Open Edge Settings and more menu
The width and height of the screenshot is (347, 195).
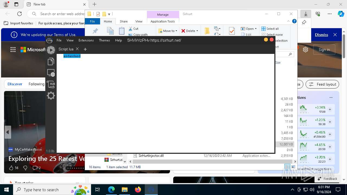point(330,14)
